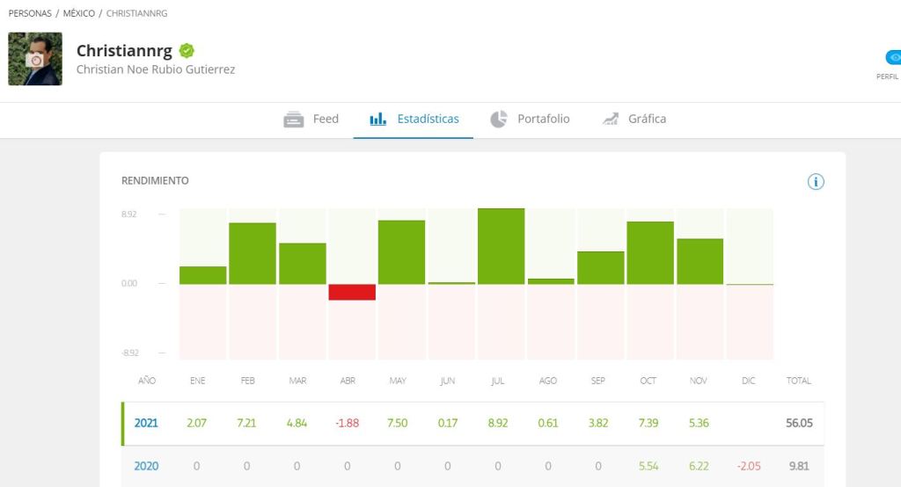Image resolution: width=901 pixels, height=487 pixels.
Task: Click the Feed tab icon
Action: tap(294, 120)
